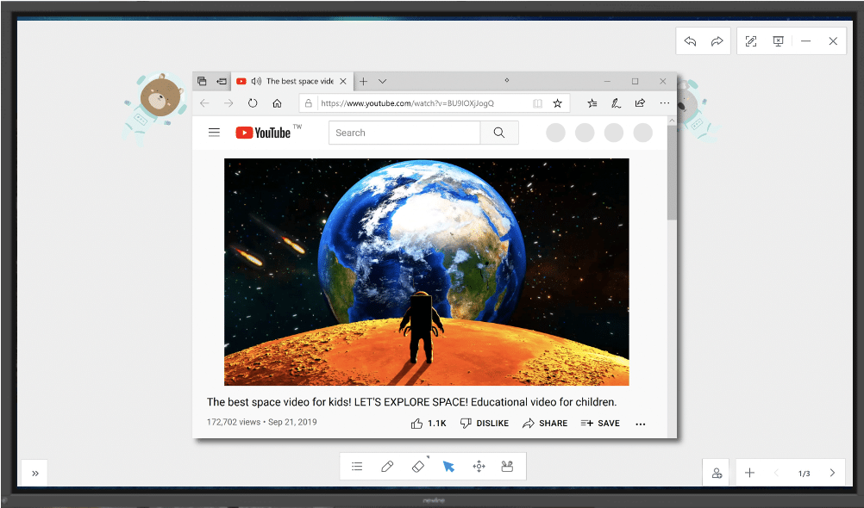Choose the eraser tool
Viewport: 864px width, 508px height.
click(418, 467)
